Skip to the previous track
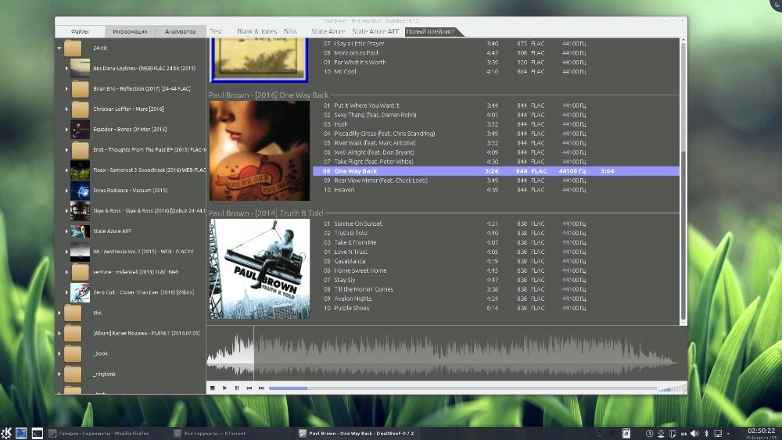Image resolution: width=782 pixels, height=440 pixels. point(249,388)
